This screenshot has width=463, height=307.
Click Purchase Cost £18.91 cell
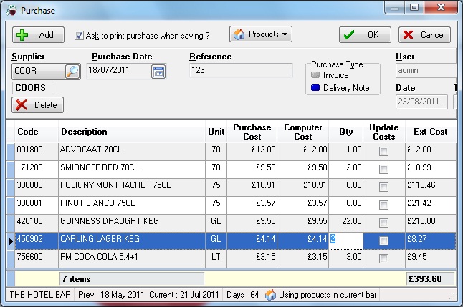pyautogui.click(x=252, y=187)
